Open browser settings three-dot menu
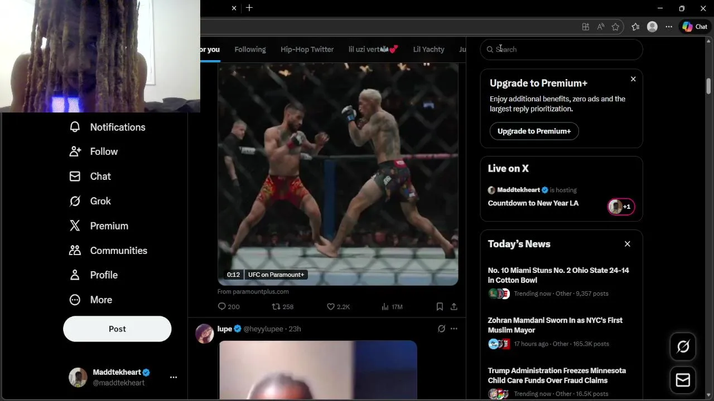The image size is (714, 401). [x=669, y=27]
